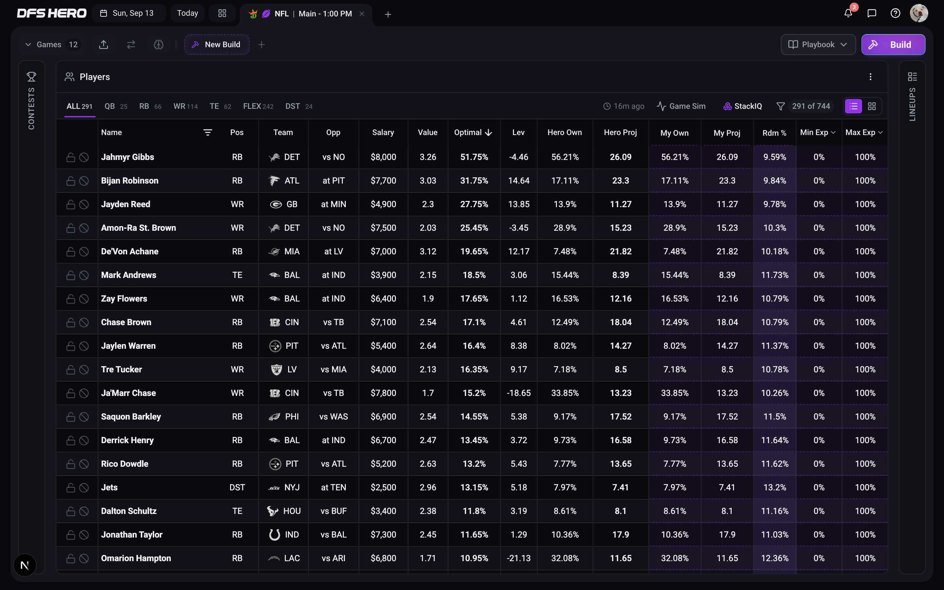Open the user profile avatar
944x590 pixels.
point(919,13)
